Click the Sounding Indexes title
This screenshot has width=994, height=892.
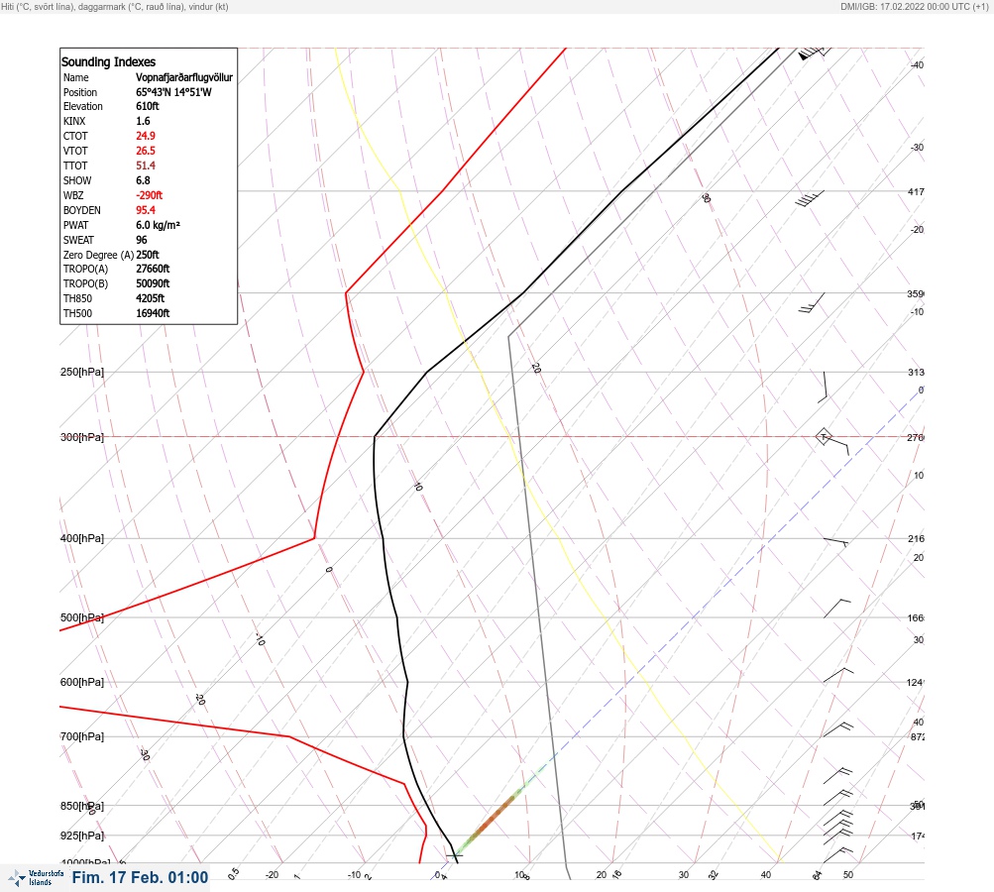point(108,61)
